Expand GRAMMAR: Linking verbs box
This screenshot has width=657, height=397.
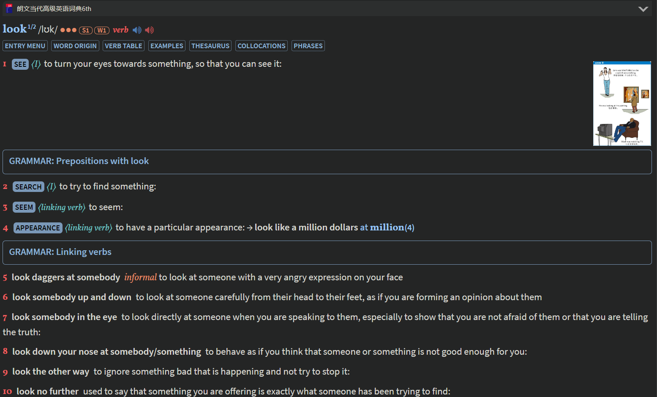coord(327,253)
